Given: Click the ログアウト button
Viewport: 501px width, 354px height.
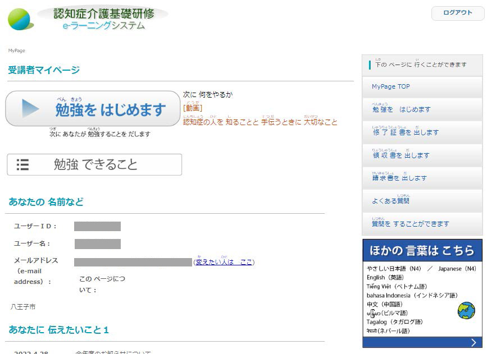Looking at the screenshot, I should (x=458, y=12).
